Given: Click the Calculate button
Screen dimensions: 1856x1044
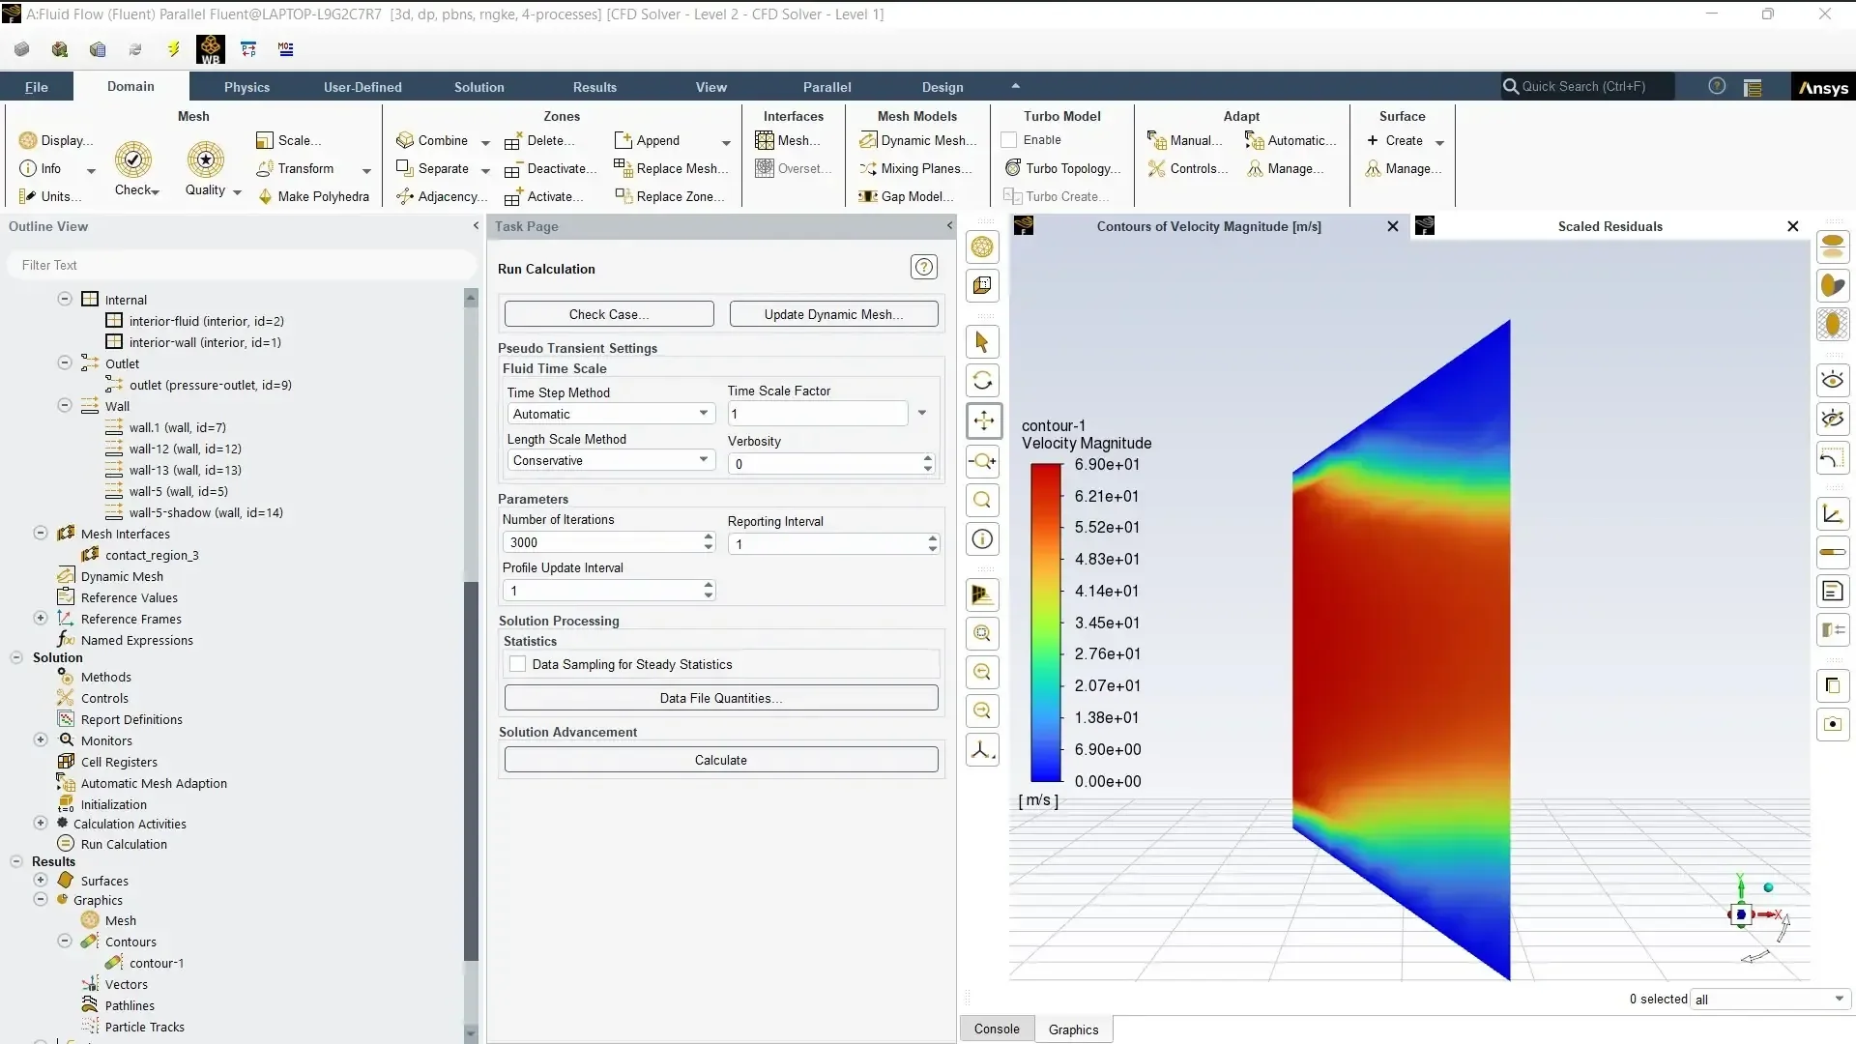Looking at the screenshot, I should click(721, 760).
